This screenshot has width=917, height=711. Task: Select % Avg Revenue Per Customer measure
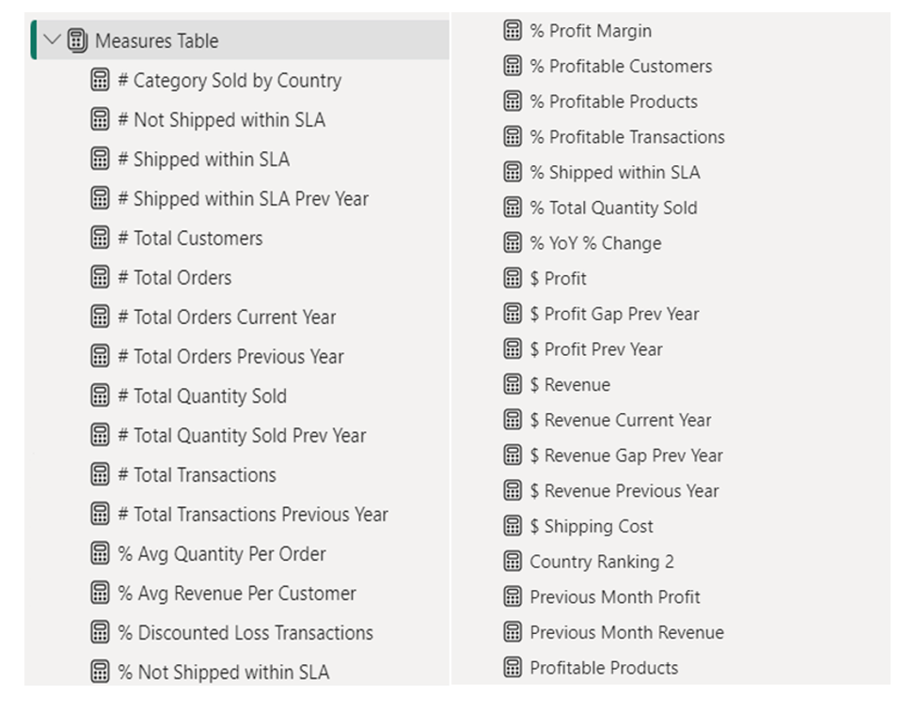click(237, 593)
